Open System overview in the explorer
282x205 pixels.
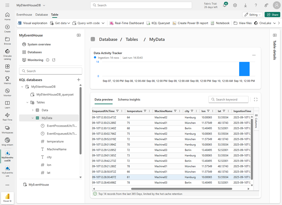[x=39, y=44]
